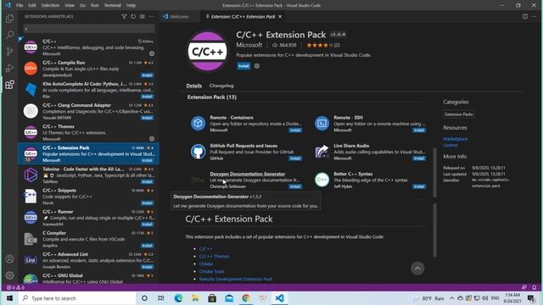Click the Better C++ Syntax icon
The image size is (543, 305).
point(322,180)
